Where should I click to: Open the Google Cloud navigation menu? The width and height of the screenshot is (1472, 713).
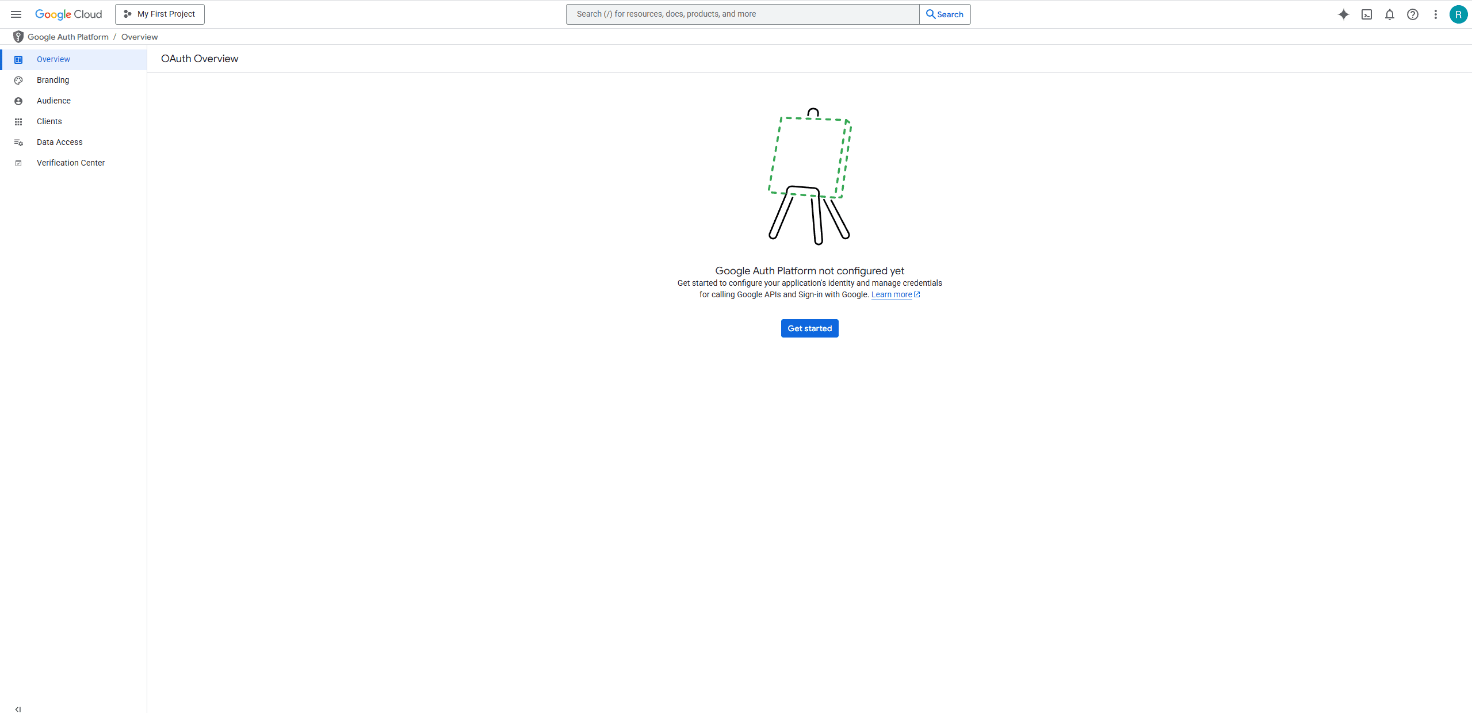16,14
